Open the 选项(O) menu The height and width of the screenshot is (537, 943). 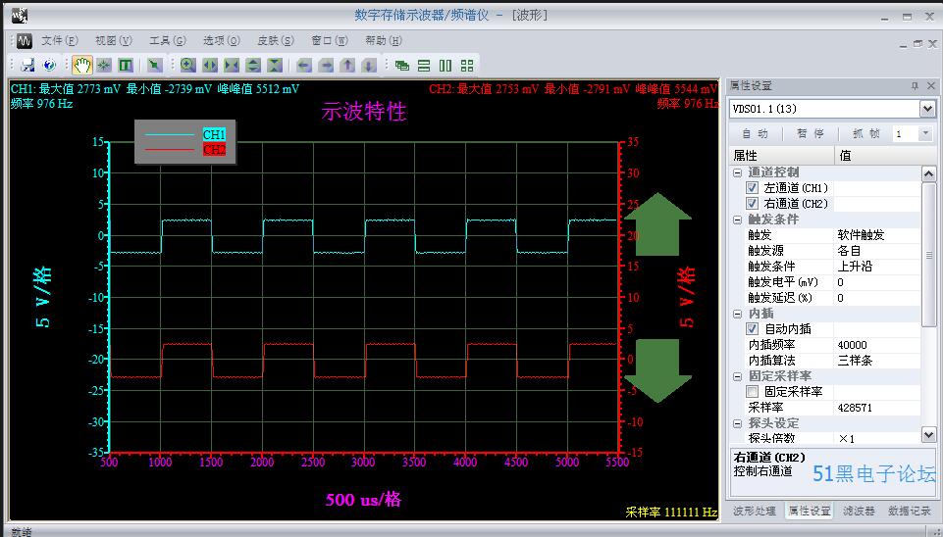(x=222, y=41)
